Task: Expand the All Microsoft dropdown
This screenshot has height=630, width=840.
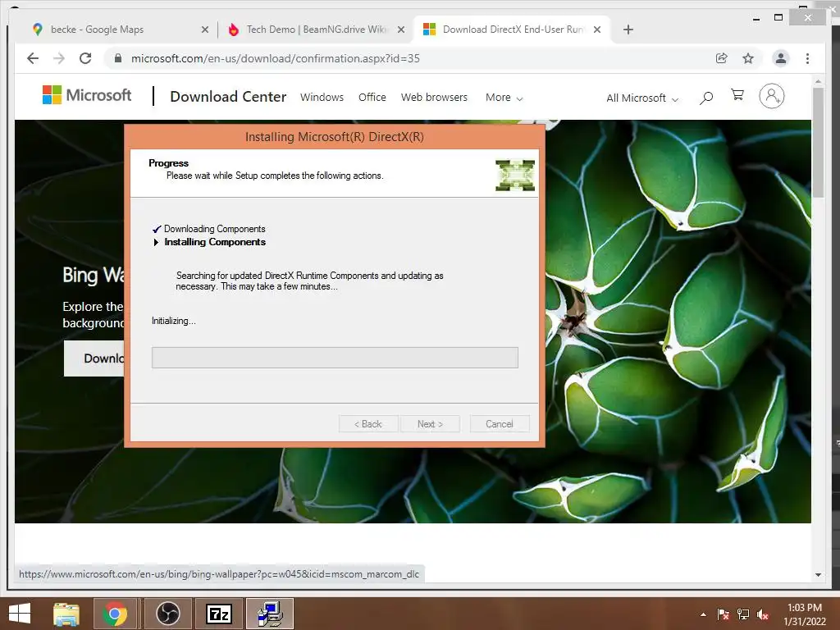Action: (x=642, y=98)
